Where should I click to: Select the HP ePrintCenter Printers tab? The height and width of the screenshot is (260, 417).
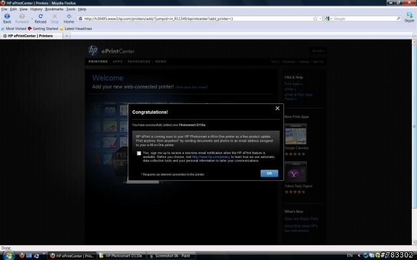(31, 36)
